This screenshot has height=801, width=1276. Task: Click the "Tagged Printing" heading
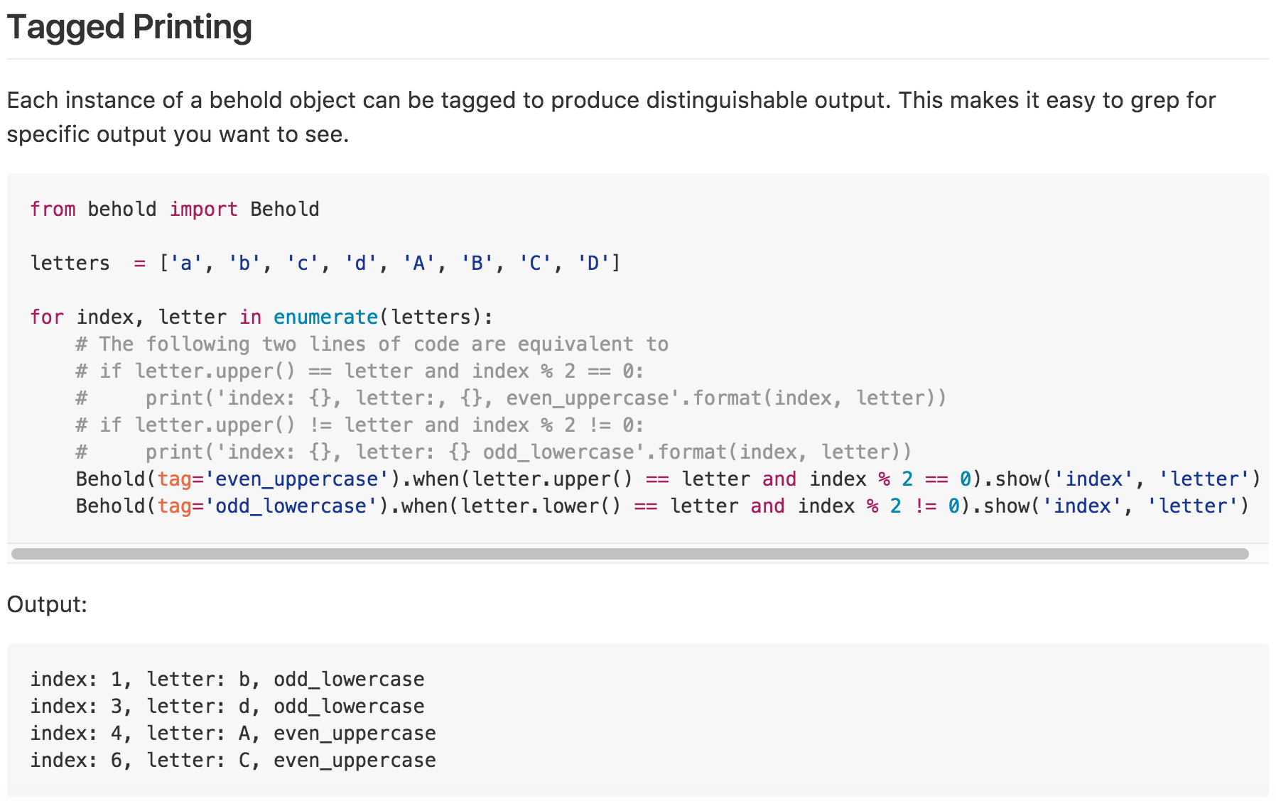(129, 28)
